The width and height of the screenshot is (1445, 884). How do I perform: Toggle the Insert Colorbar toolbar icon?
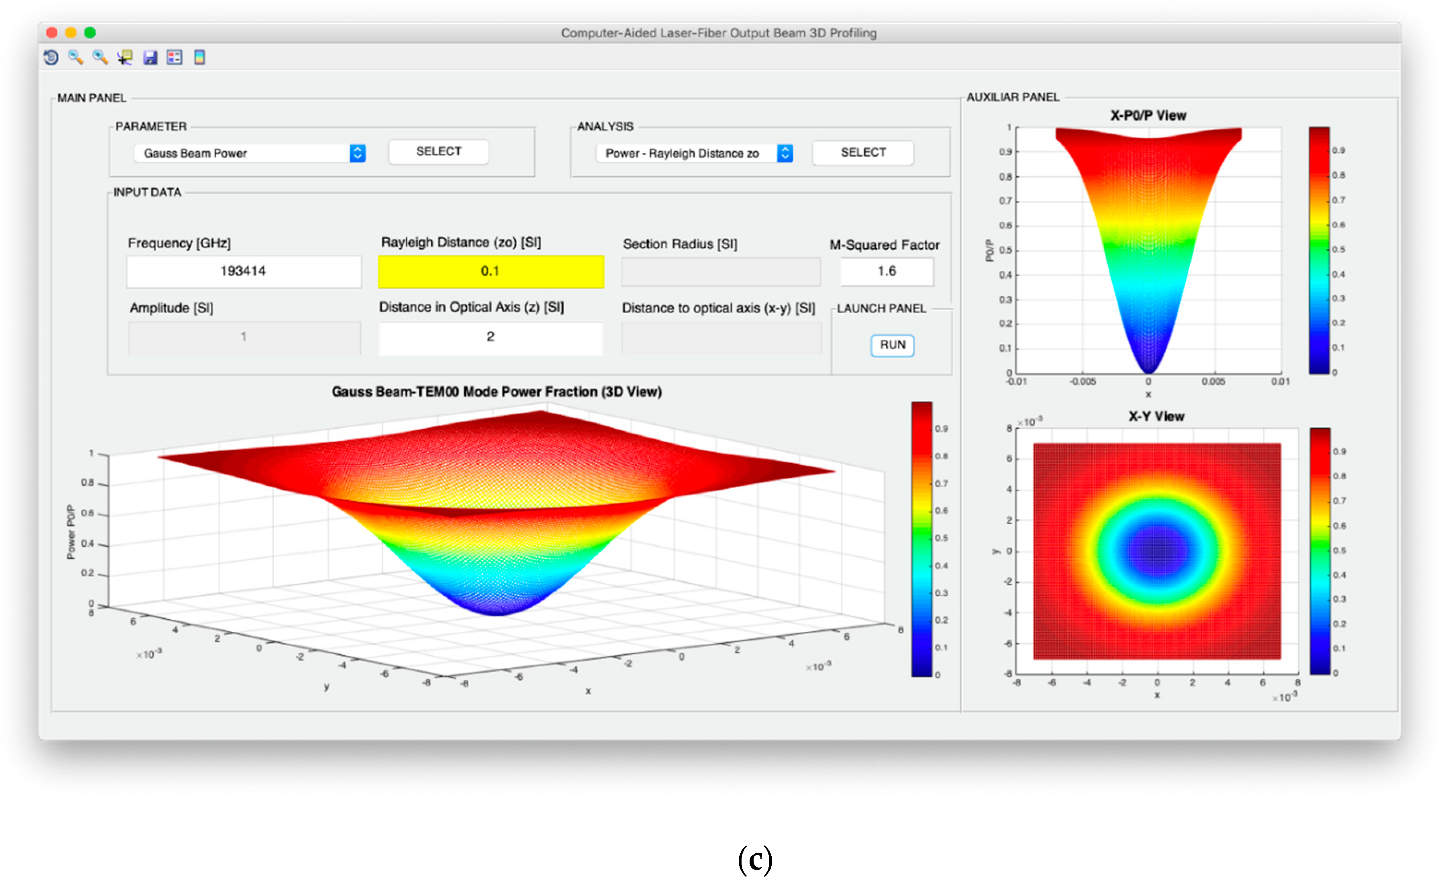coord(199,57)
